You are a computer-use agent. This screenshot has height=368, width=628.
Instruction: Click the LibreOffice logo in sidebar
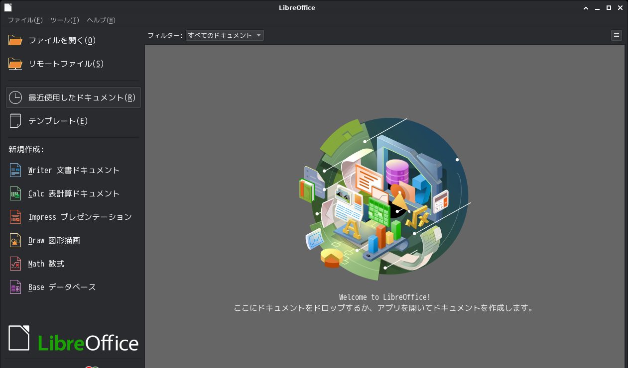coord(74,339)
